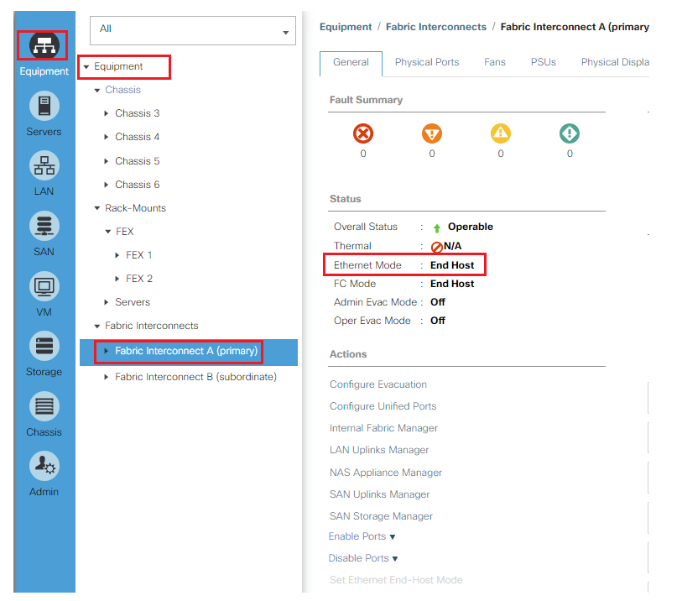
Task: Click the minor faults yellow warning icon
Action: tap(501, 133)
